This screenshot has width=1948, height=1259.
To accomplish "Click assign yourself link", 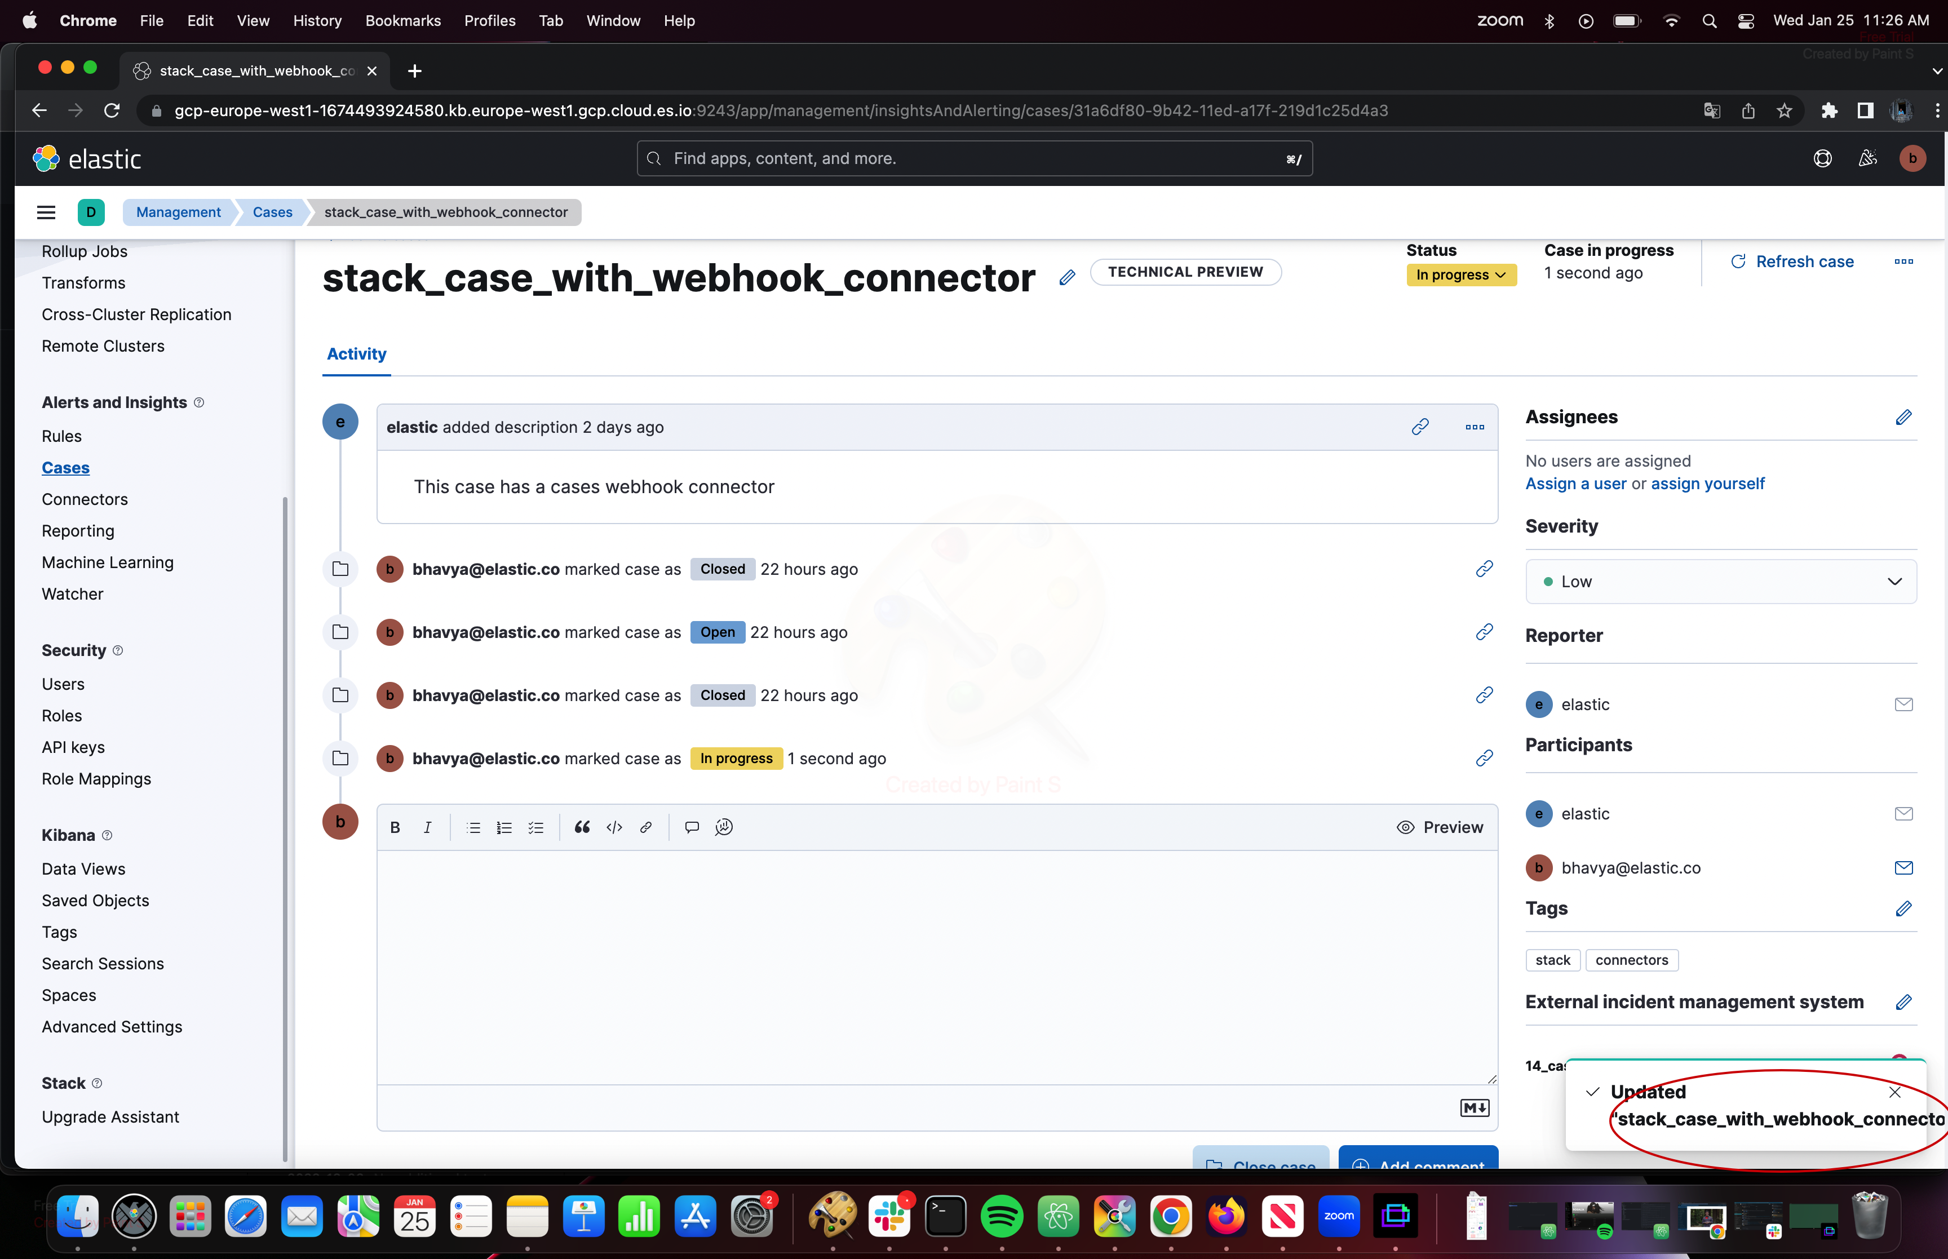I will (x=1708, y=484).
